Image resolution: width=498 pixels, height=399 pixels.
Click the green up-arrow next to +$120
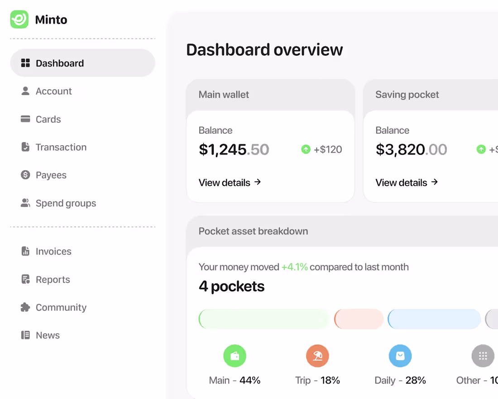point(306,149)
